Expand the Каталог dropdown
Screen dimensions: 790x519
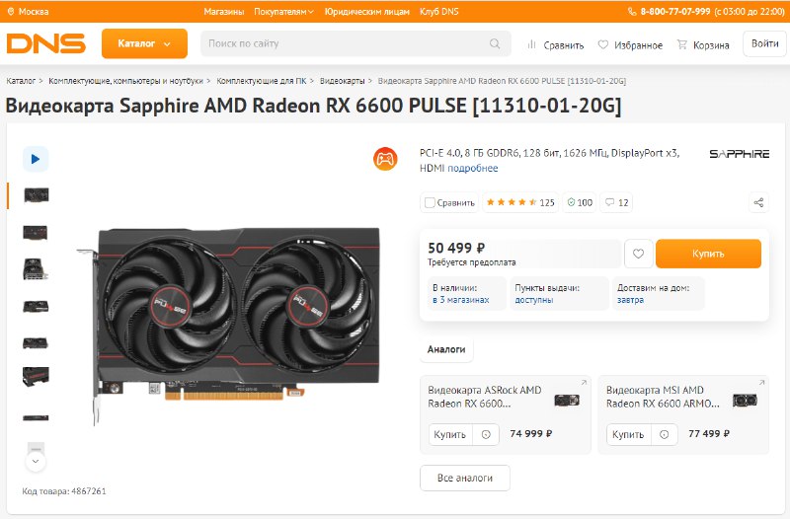(144, 43)
